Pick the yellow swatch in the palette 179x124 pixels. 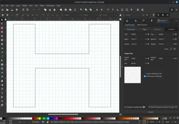coord(40,118)
